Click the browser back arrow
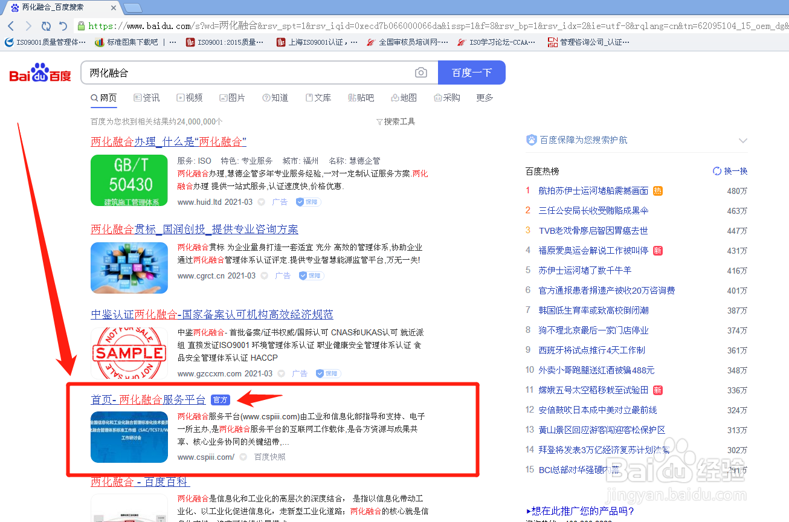The image size is (789, 522). 11,26
